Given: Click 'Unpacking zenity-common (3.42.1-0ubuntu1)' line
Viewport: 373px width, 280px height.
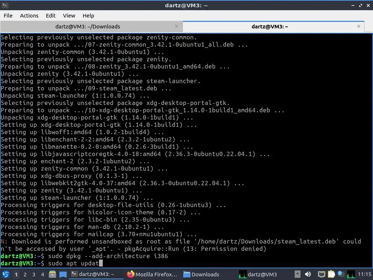Looking at the screenshot, I should [x=82, y=52].
